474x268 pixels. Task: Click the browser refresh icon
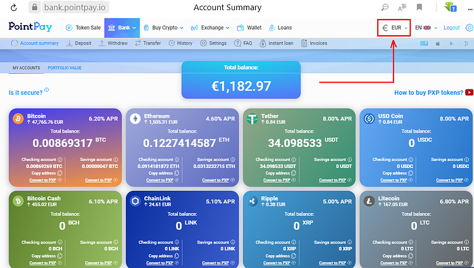pyautogui.click(x=14, y=7)
